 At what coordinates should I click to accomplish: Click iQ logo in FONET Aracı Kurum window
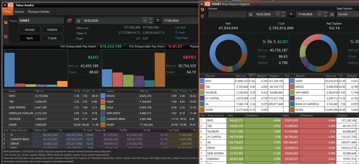click(x=207, y=4)
